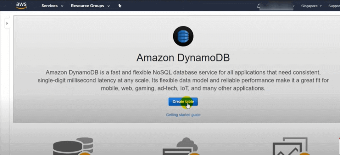
Task: Click the blurred account name menu
Action: click(x=277, y=6)
